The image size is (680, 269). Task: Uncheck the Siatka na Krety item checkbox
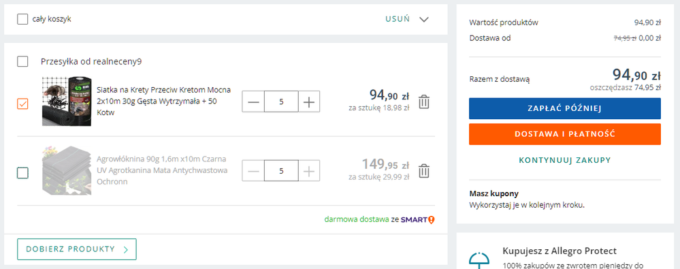22,104
